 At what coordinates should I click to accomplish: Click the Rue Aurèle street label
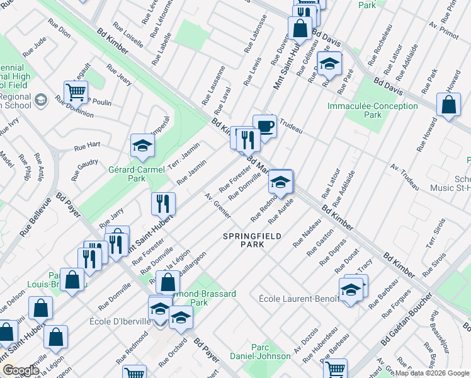(281, 211)
